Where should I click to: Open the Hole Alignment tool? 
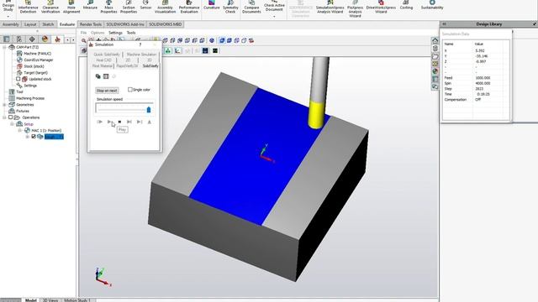pos(71,7)
